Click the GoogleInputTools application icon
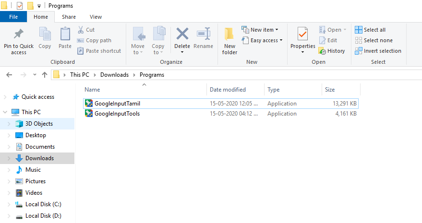422x223 pixels. click(x=89, y=113)
